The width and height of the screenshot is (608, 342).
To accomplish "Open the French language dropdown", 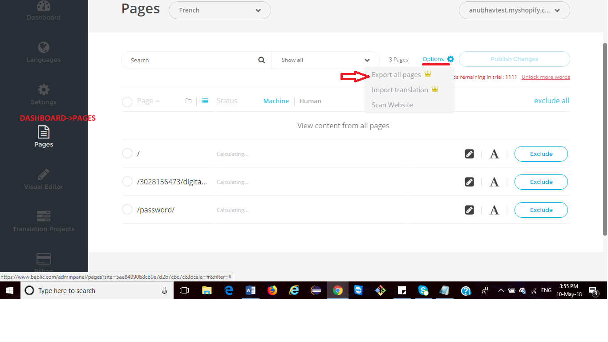I will coord(220,10).
